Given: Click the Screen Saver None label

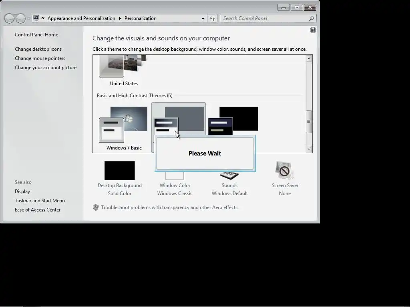Looking at the screenshot, I should [x=285, y=189].
